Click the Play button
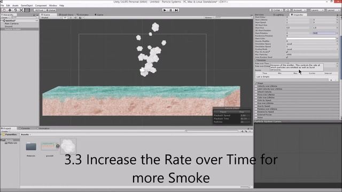 click(x=165, y=10)
